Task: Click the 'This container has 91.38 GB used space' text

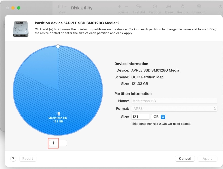Action: [161, 124]
